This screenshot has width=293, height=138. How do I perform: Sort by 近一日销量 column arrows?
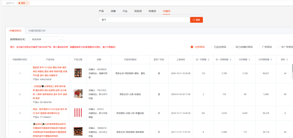click(x=209, y=59)
